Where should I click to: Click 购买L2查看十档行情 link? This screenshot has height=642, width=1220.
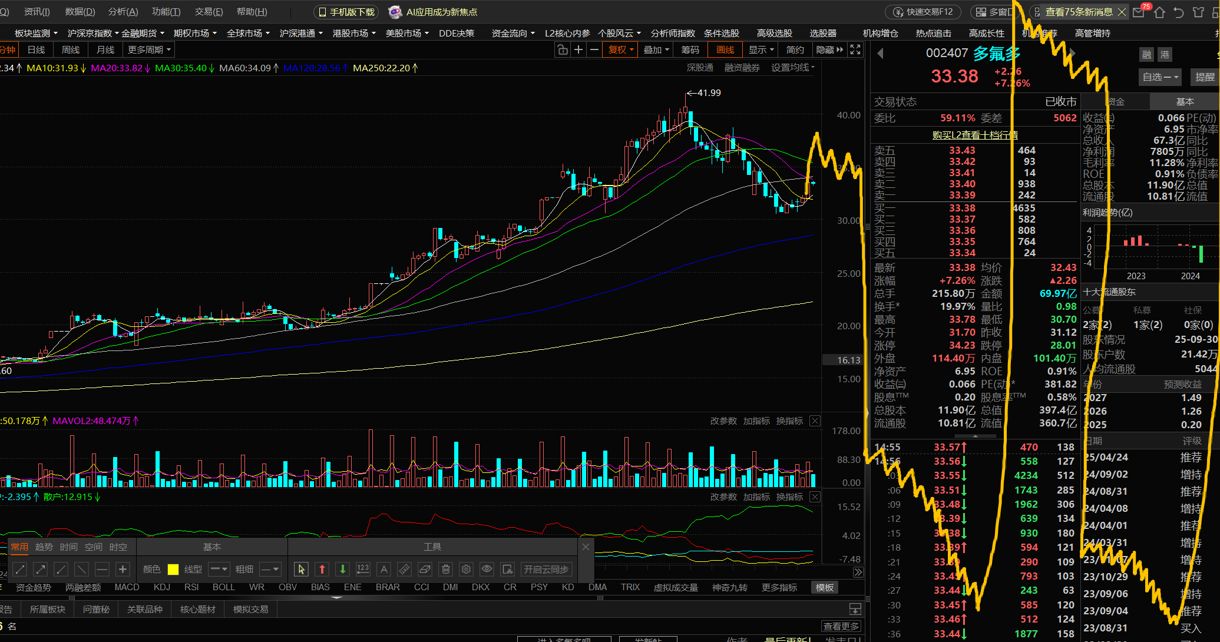tap(975, 135)
